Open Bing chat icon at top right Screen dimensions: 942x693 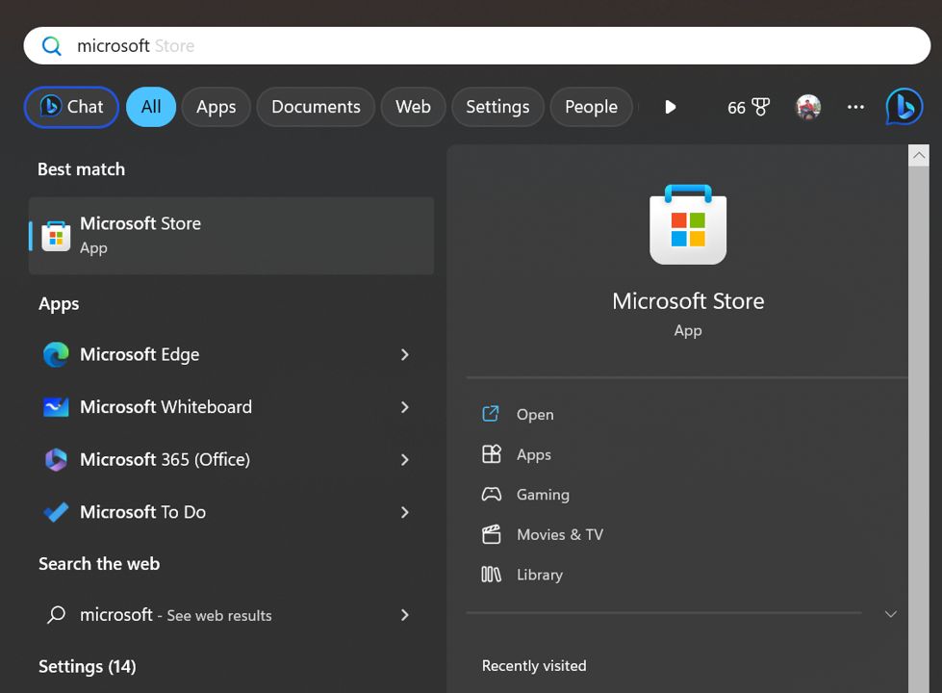904,107
